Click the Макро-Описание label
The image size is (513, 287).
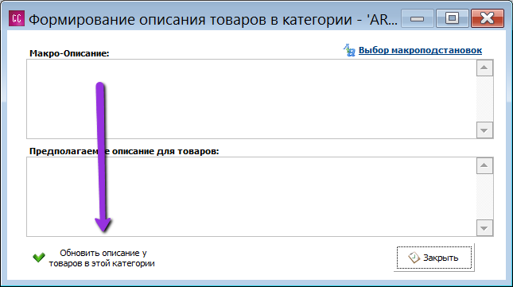coord(69,53)
